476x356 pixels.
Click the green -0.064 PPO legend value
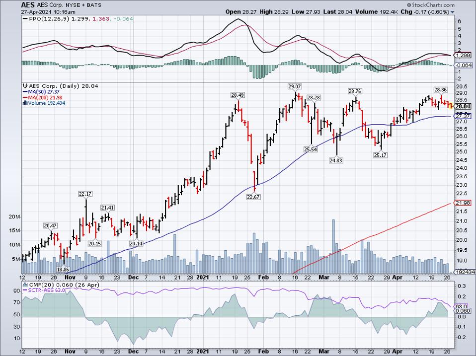coord(123,19)
